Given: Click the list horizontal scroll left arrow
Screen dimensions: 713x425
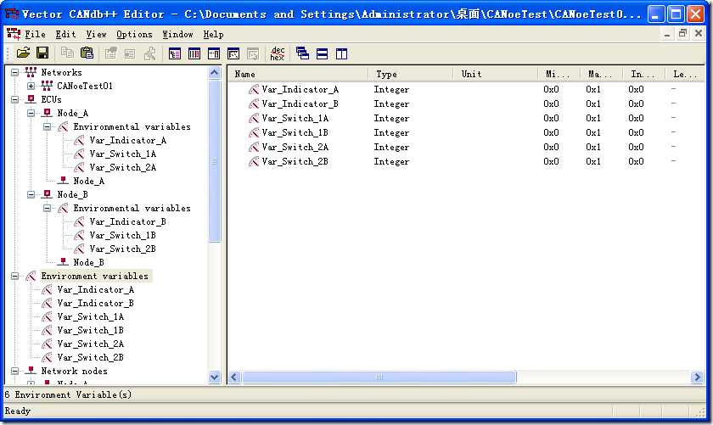Looking at the screenshot, I should pyautogui.click(x=234, y=377).
